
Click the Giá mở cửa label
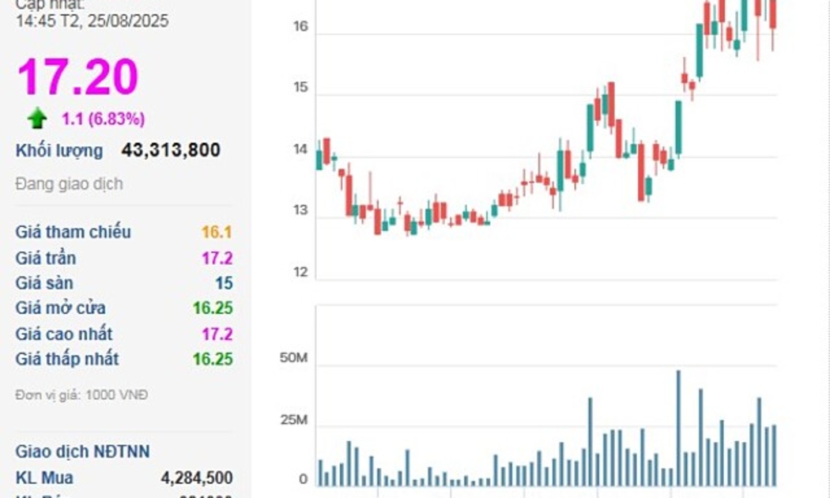(x=60, y=308)
